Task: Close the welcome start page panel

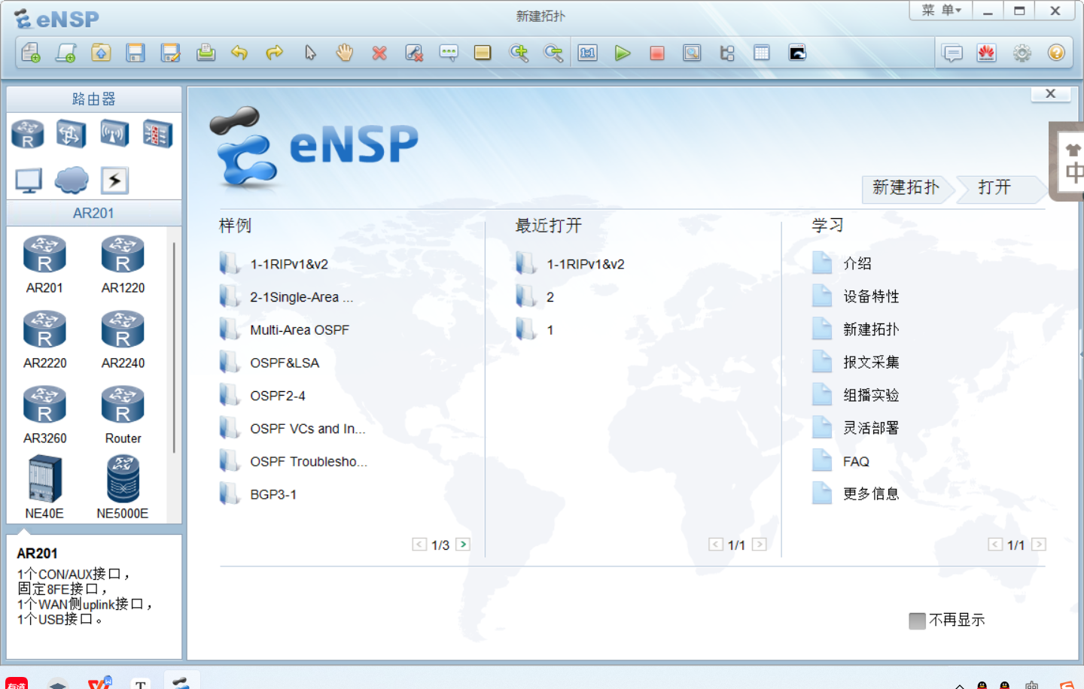Action: coord(1051,94)
